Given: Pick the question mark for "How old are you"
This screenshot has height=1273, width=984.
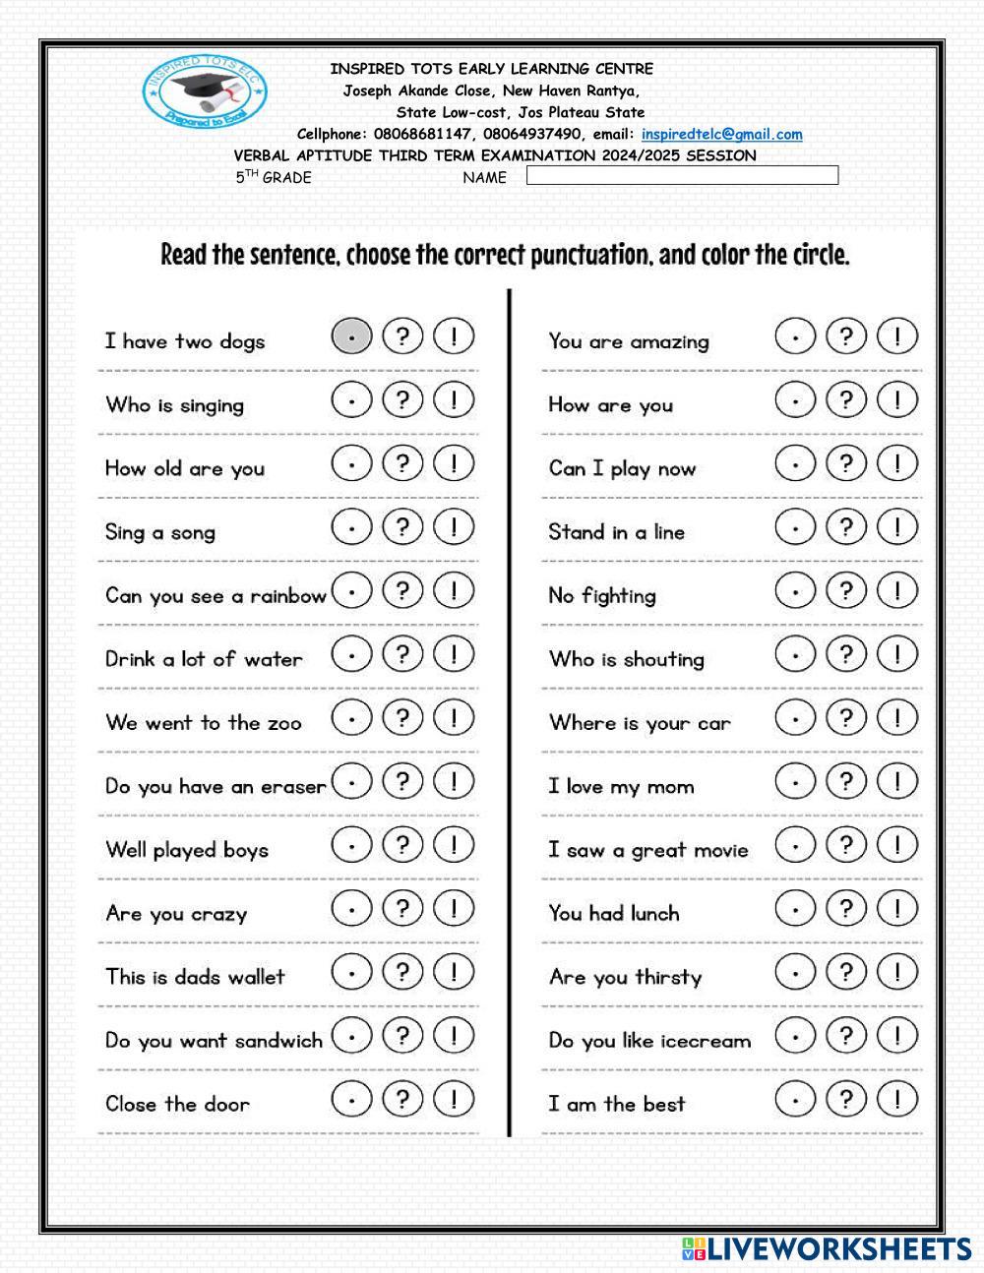Looking at the screenshot, I should click(402, 463).
